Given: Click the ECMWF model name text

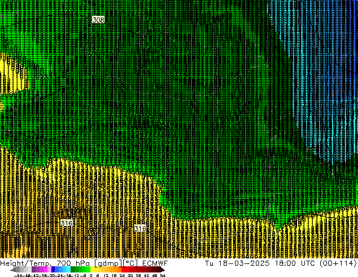Looking at the screenshot, I should click(x=155, y=263).
